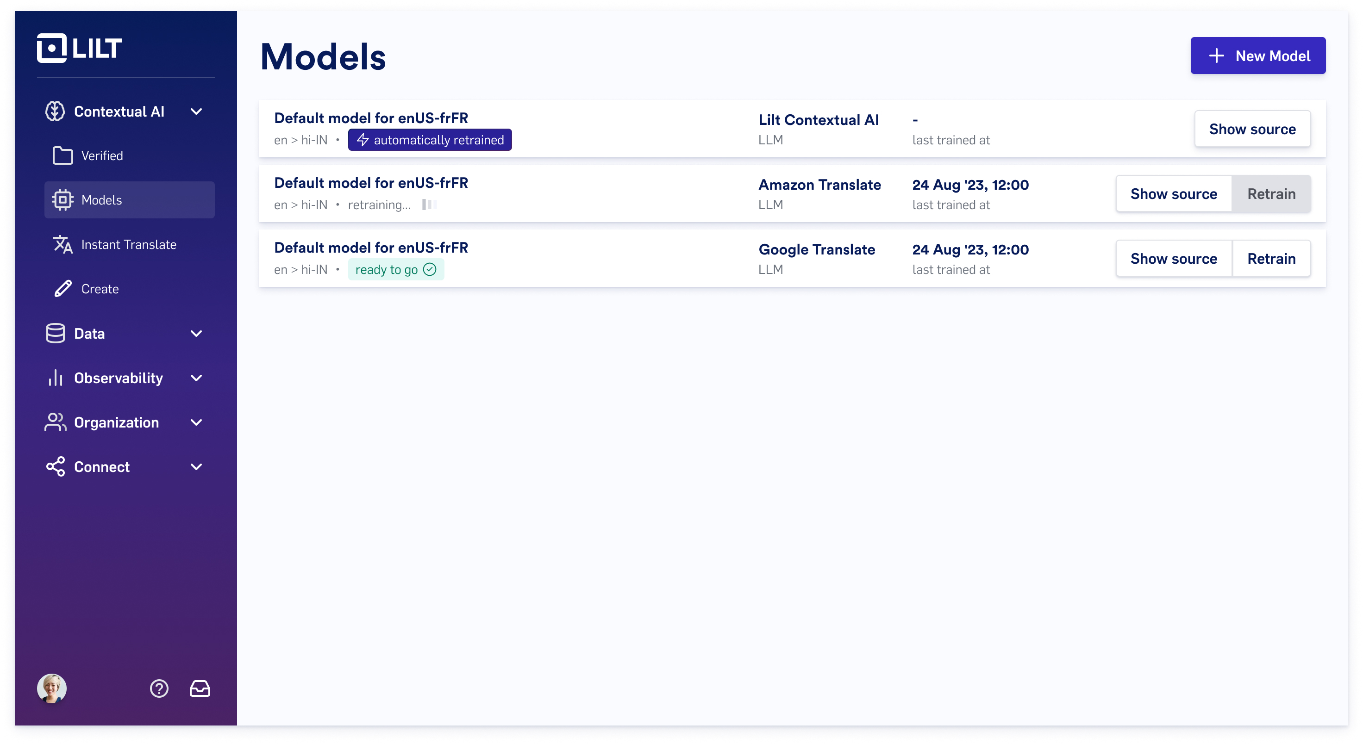The height and width of the screenshot is (744, 1363).
Task: Click the Data database icon
Action: click(x=55, y=333)
